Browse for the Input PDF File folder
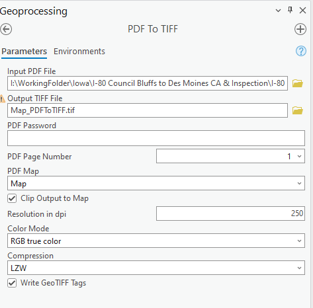 [x=298, y=83]
